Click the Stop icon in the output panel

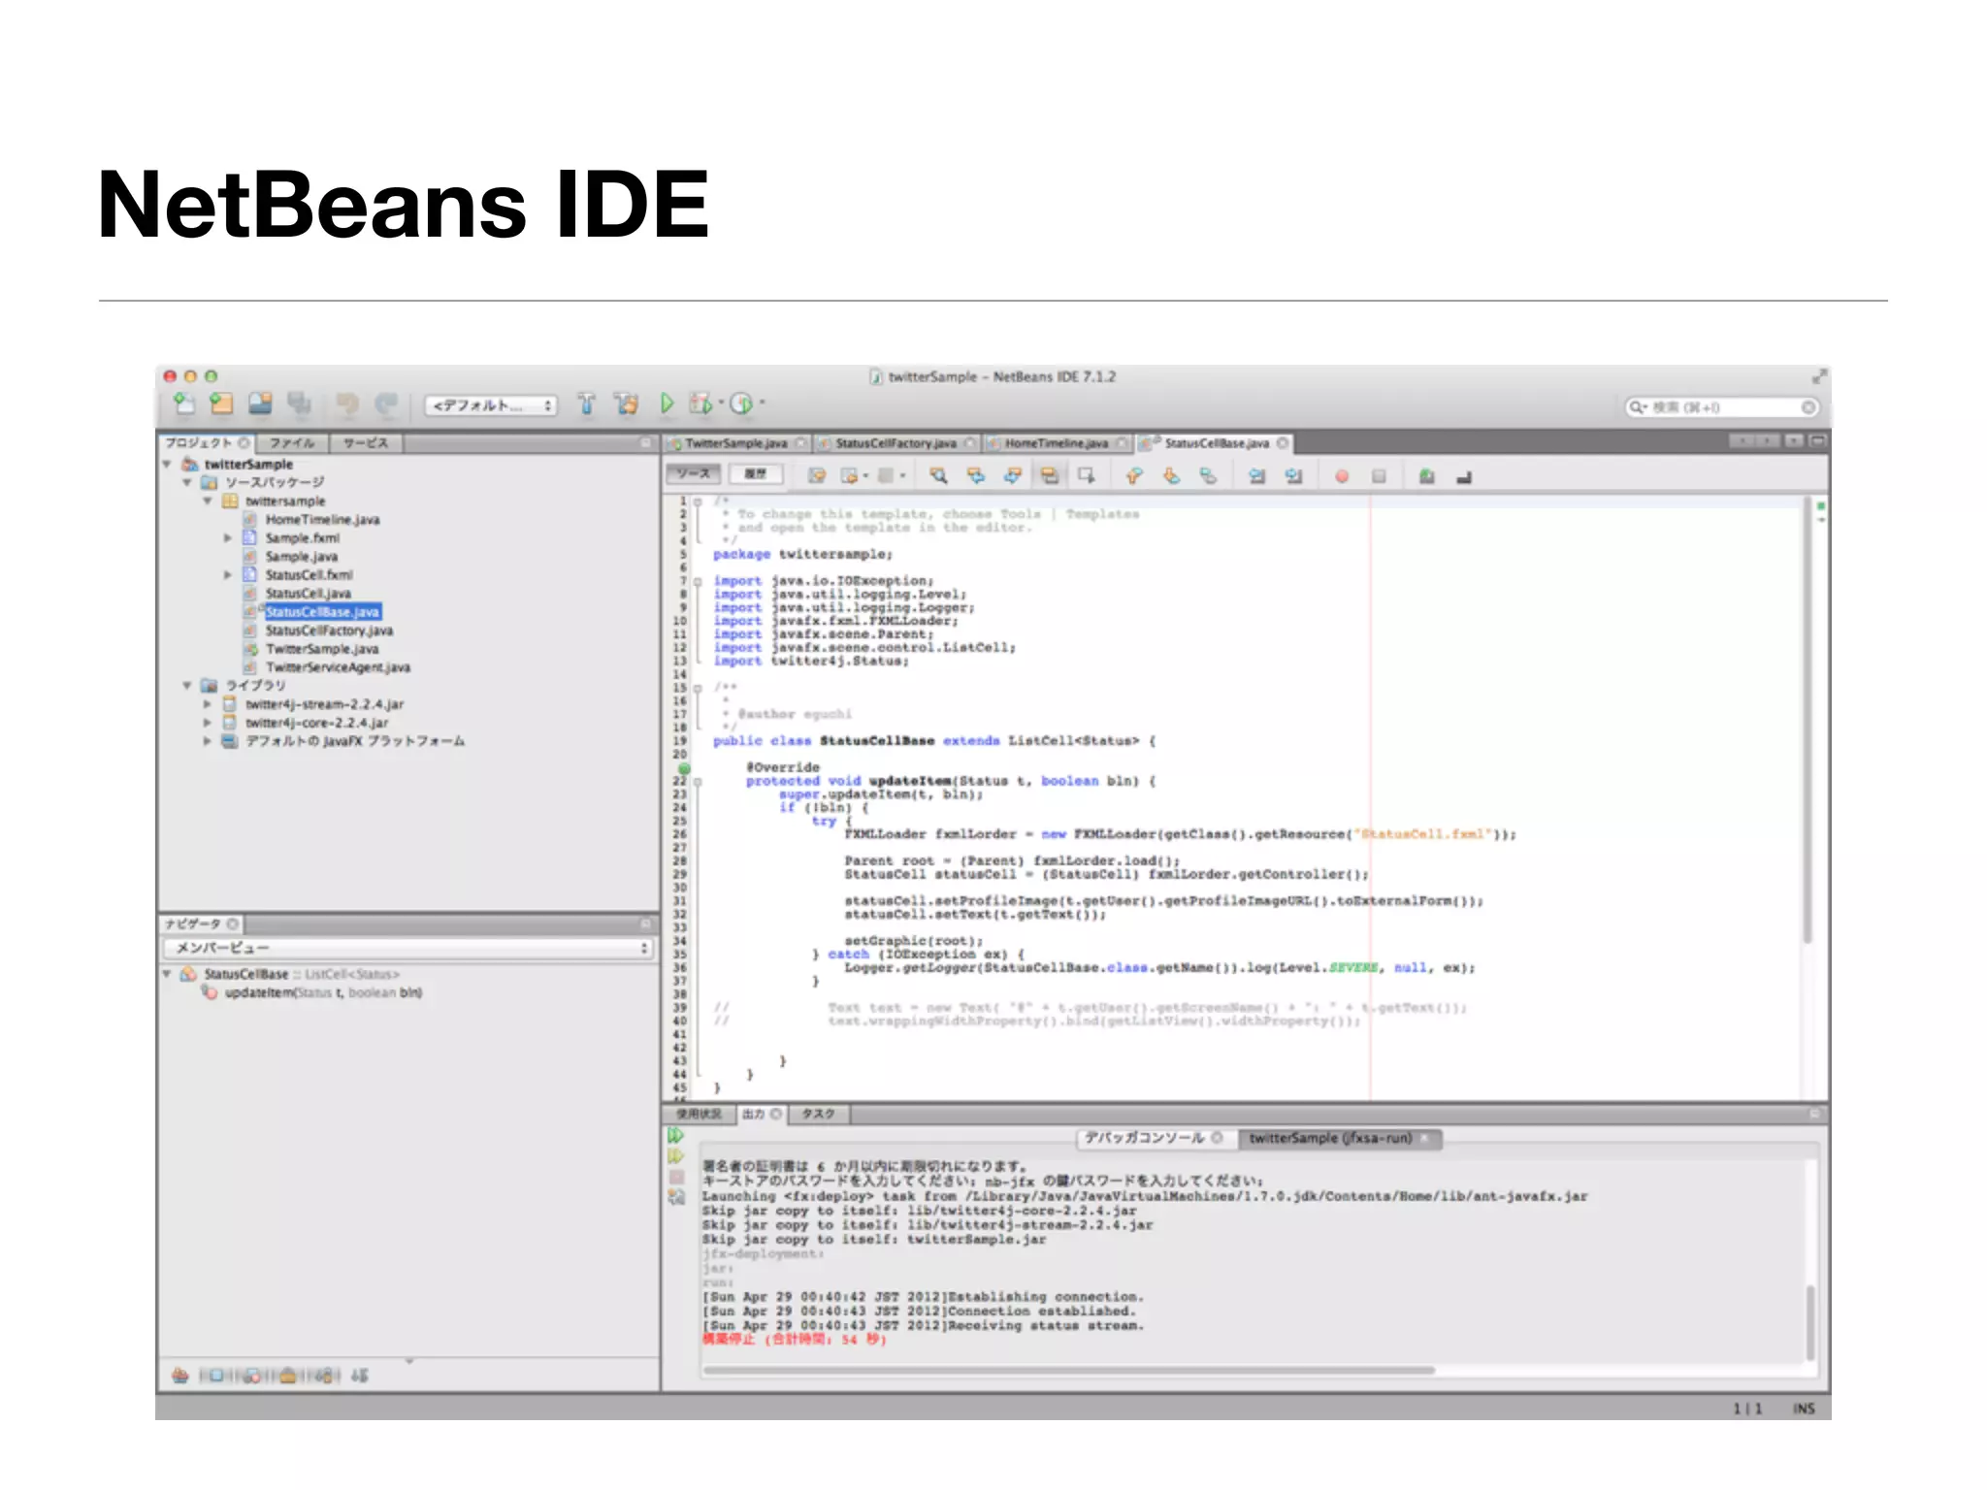[x=676, y=1177]
